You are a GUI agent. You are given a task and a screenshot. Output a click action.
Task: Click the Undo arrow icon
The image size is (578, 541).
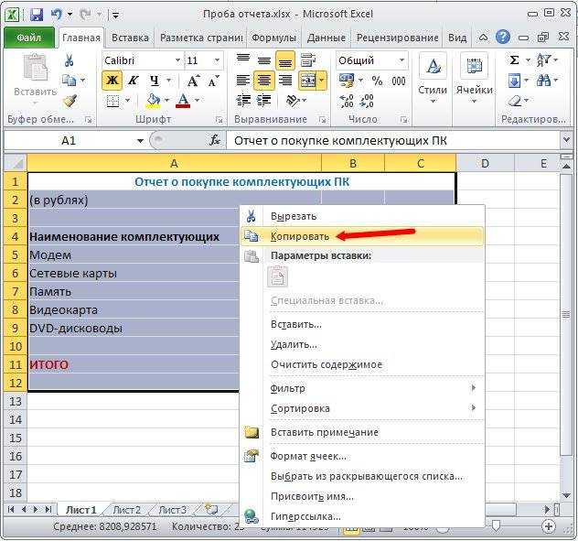click(57, 15)
